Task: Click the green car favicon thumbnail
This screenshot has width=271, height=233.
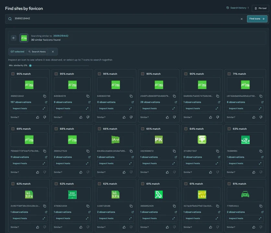Action: click(245, 194)
